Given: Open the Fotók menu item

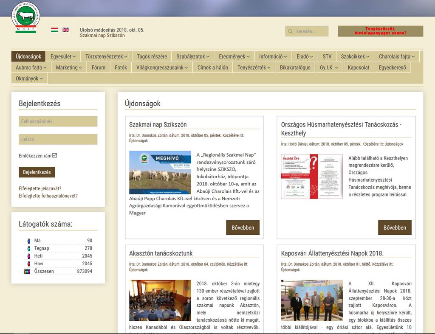Looking at the screenshot, I should 121,67.
